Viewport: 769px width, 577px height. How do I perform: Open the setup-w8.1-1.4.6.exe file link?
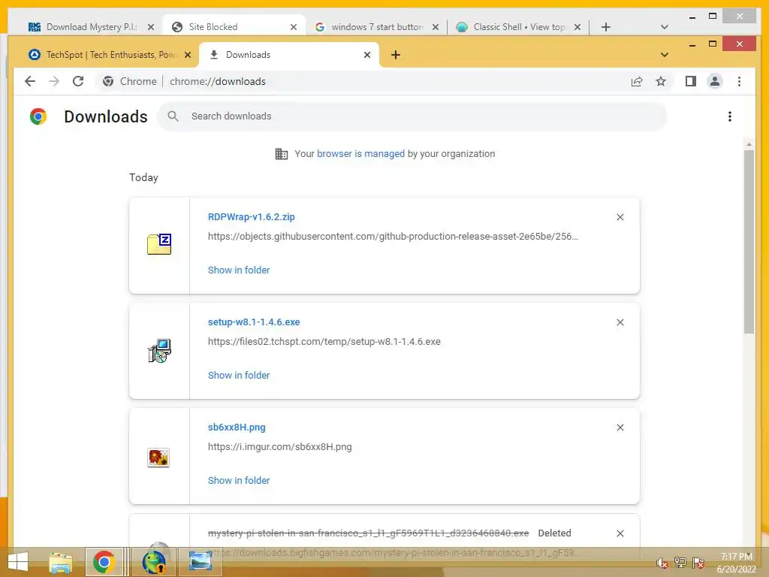254,322
